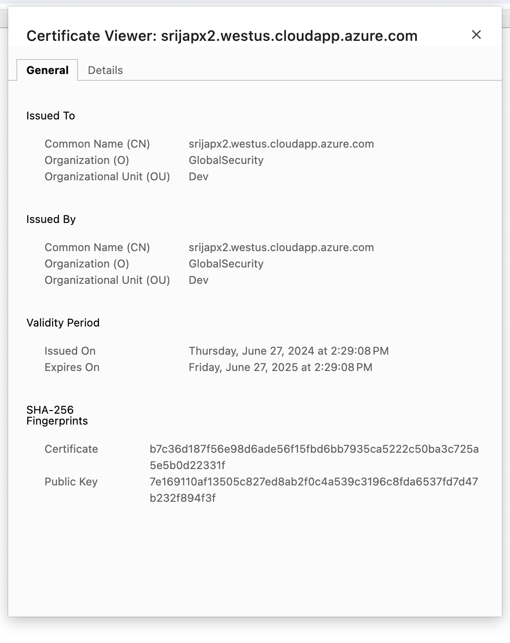The height and width of the screenshot is (643, 510).
Task: Click the Issued To Dev organizational unit
Action: click(199, 177)
